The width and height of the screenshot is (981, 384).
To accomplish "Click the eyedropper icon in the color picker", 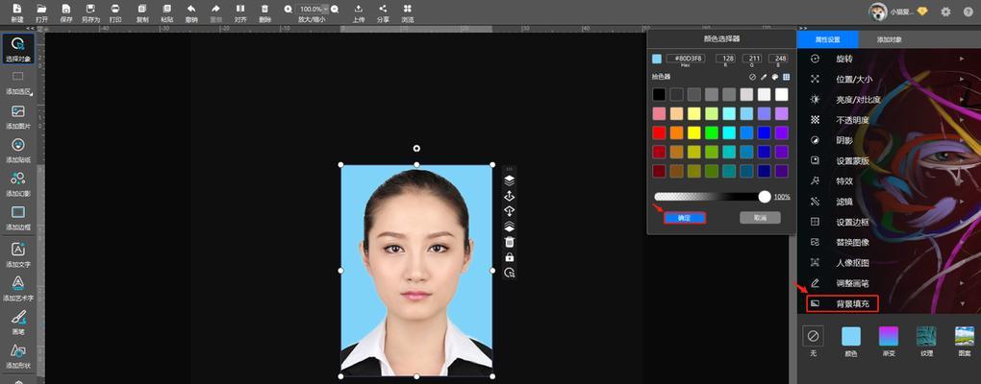I will [764, 78].
